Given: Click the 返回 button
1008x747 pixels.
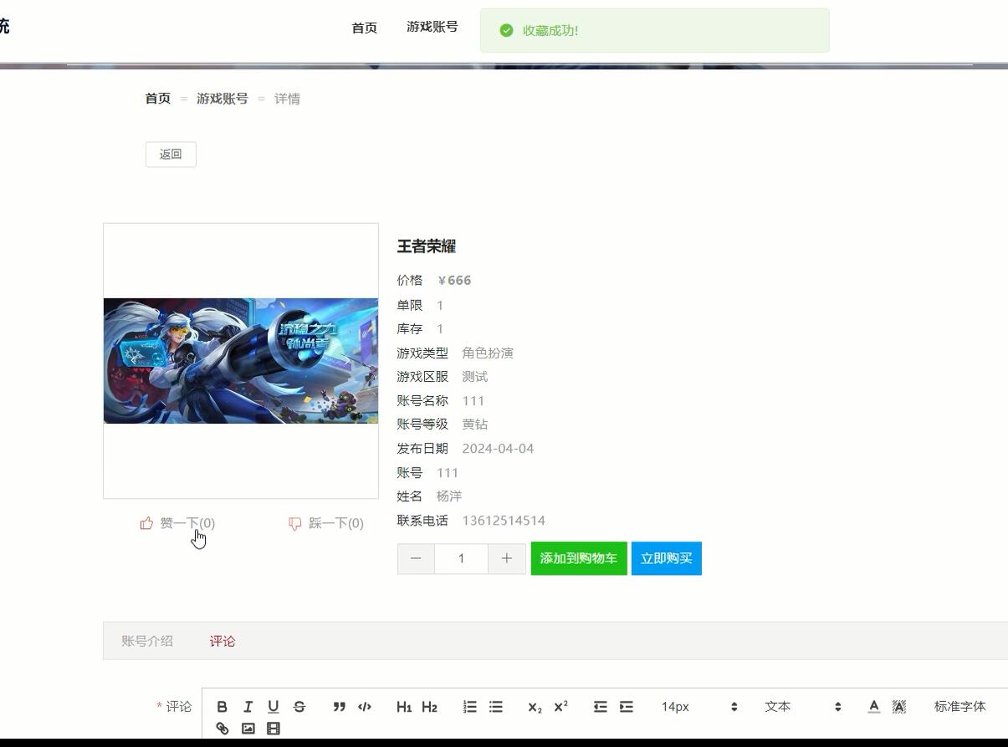Looking at the screenshot, I should click(171, 154).
